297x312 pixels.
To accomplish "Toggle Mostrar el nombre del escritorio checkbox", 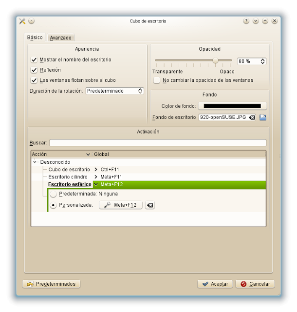I will [x=34, y=59].
